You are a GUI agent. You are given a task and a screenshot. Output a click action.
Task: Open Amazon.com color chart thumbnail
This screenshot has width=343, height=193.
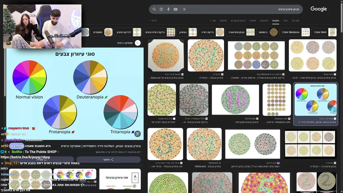[277, 100]
